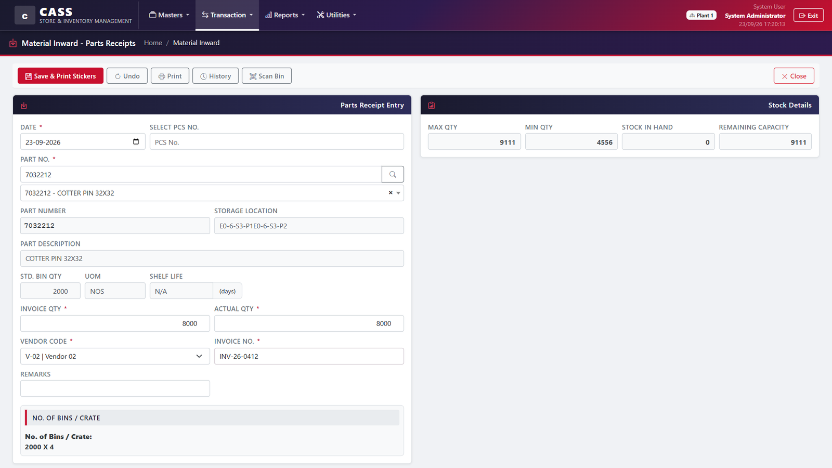The image size is (832, 468).
Task: Expand the Vendor Code dropdown
Action: [115, 356]
